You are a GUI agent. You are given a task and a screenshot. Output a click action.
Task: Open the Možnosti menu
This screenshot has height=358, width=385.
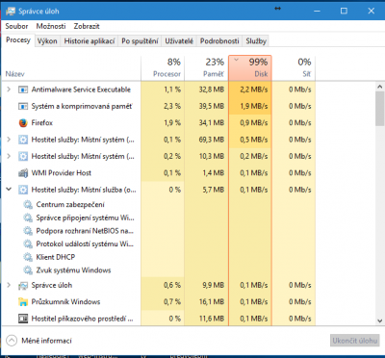coord(51,26)
